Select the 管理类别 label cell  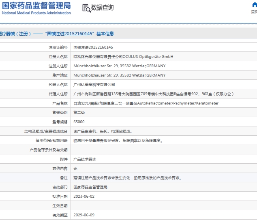click(x=60, y=113)
